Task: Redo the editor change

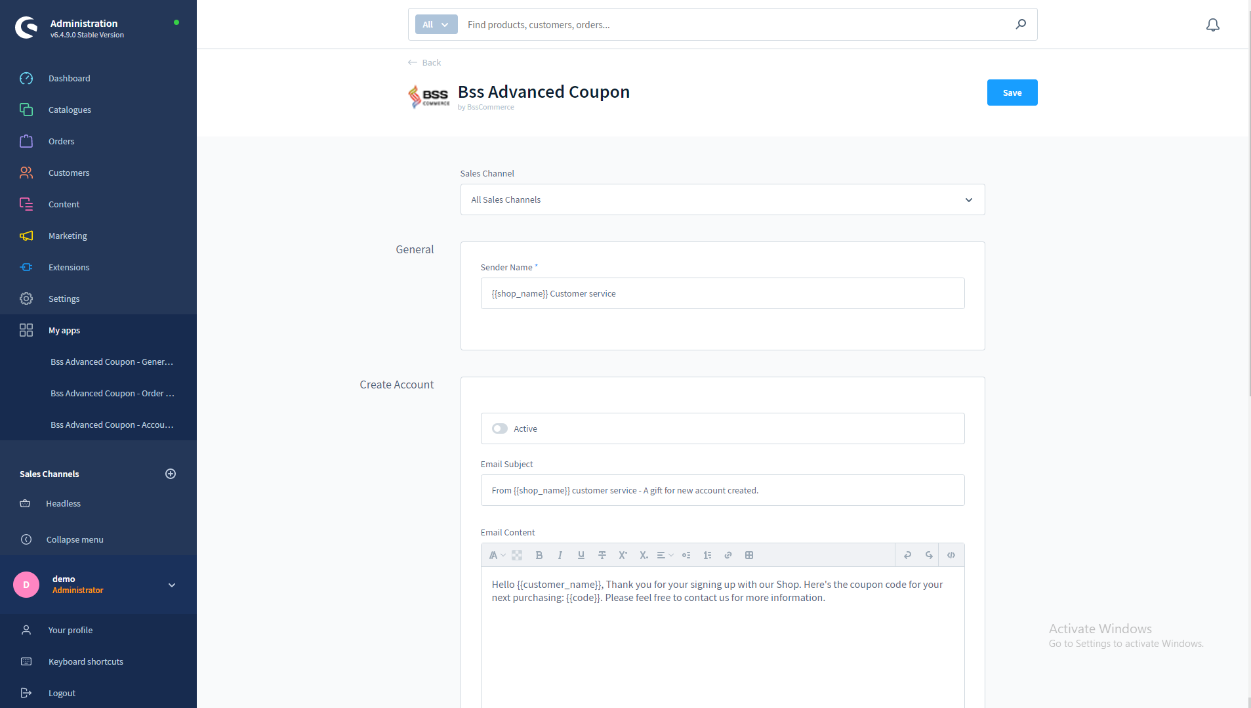Action: tap(929, 555)
